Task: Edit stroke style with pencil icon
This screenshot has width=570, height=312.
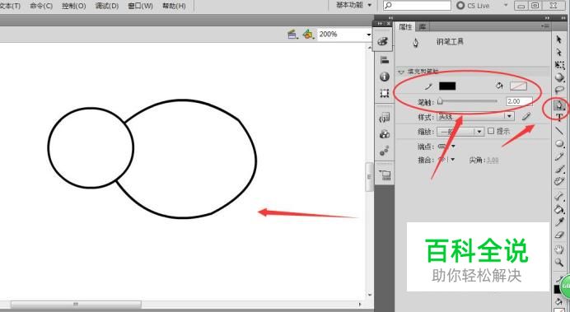Action: 526,116
